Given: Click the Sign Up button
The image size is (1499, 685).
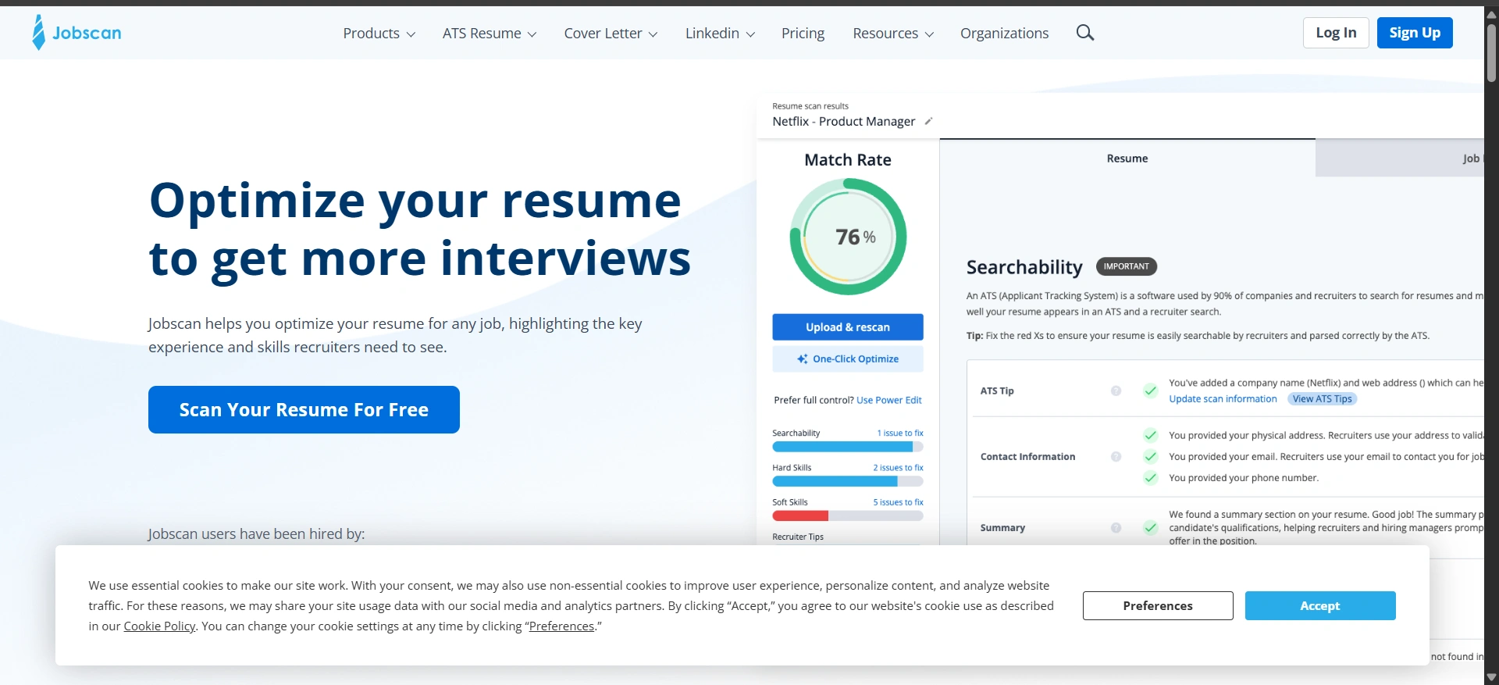Looking at the screenshot, I should point(1415,33).
